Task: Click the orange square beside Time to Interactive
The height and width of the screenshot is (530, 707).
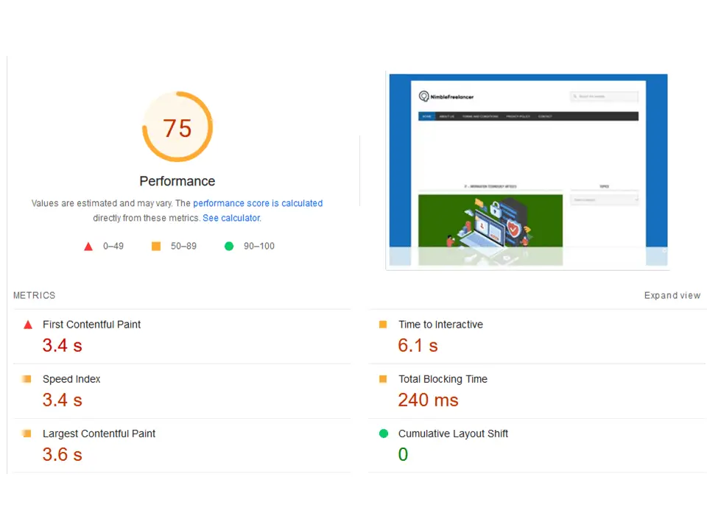Action: pos(383,325)
